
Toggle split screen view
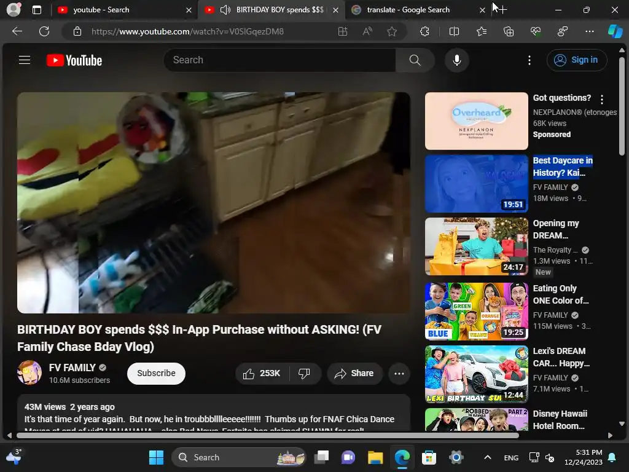(x=454, y=31)
